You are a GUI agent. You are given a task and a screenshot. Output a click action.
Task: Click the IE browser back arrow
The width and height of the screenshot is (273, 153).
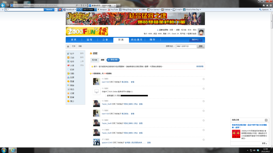click(x=3, y=5)
